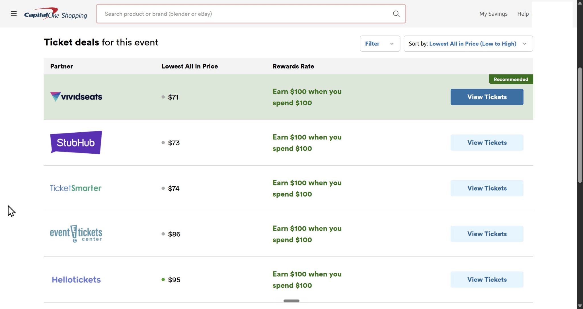This screenshot has height=309, width=583.
Task: Click the Partner column header
Action: tap(61, 66)
